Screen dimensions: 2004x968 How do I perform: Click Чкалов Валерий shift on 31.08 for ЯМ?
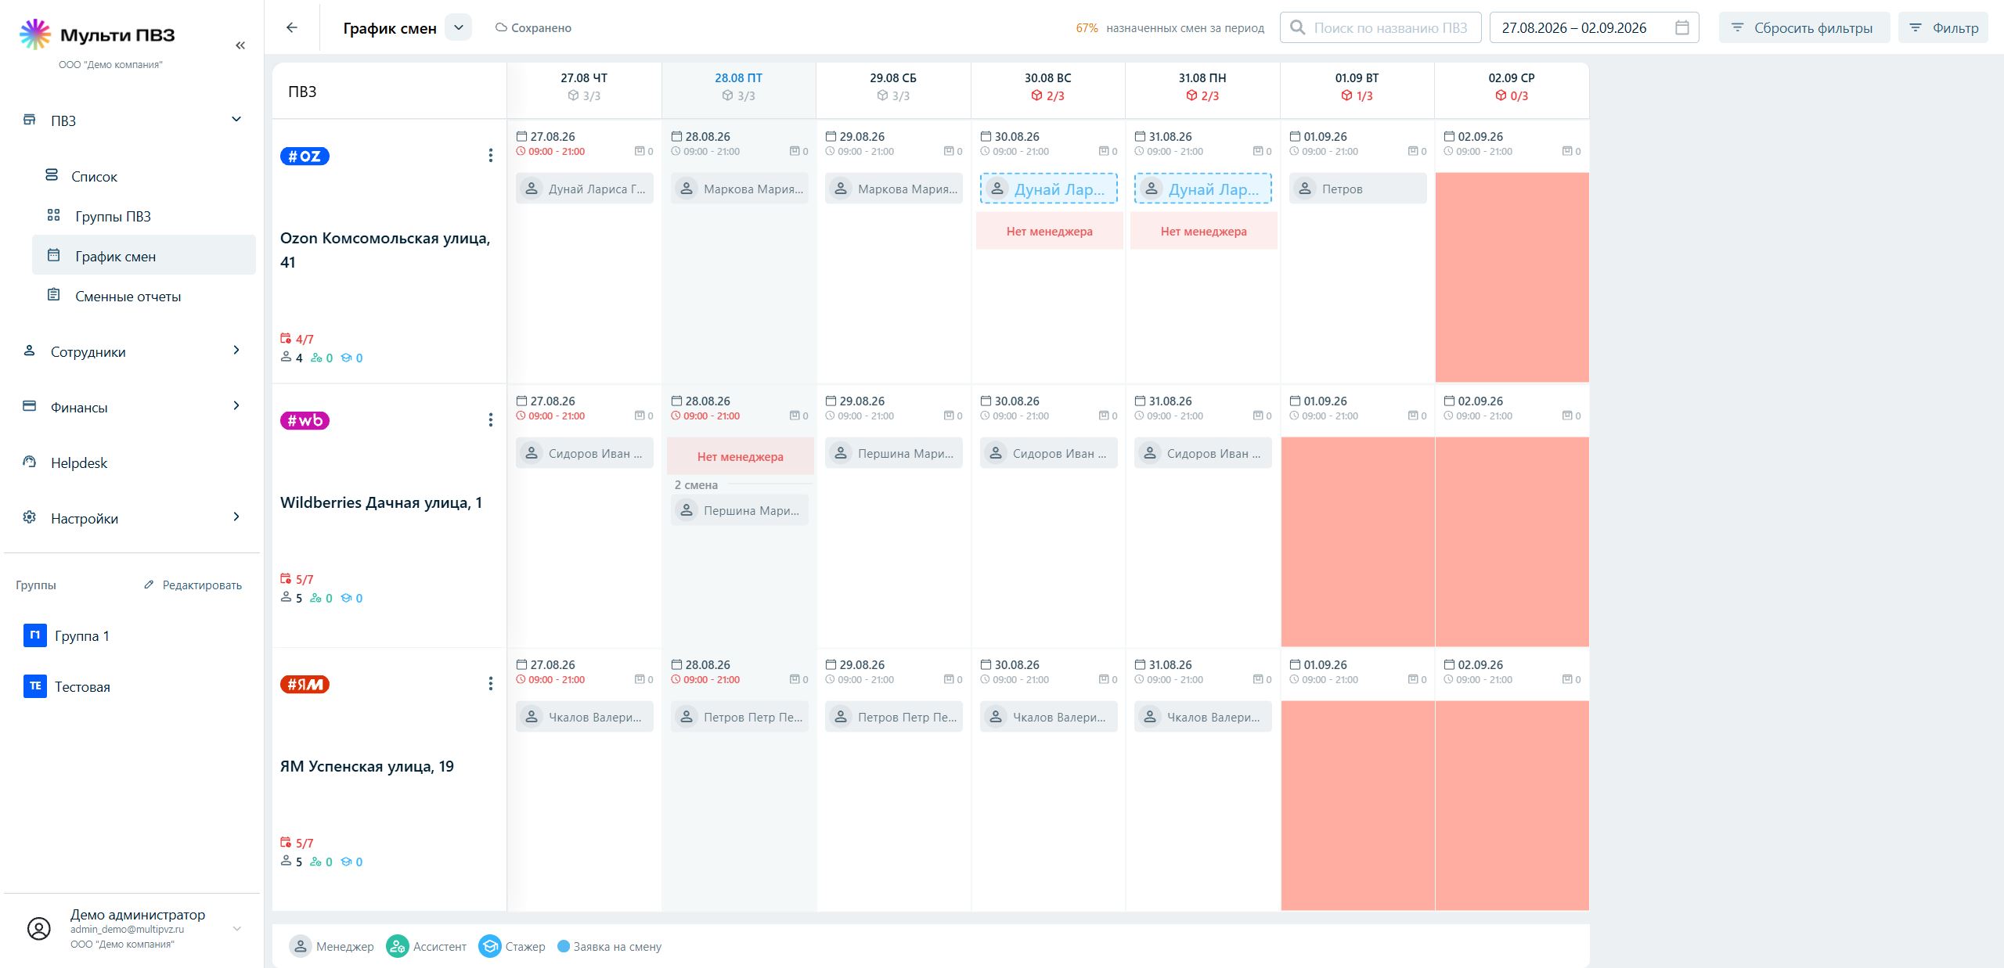[1202, 717]
